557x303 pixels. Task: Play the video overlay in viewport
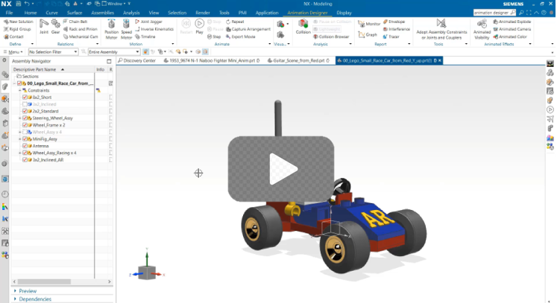279,169
